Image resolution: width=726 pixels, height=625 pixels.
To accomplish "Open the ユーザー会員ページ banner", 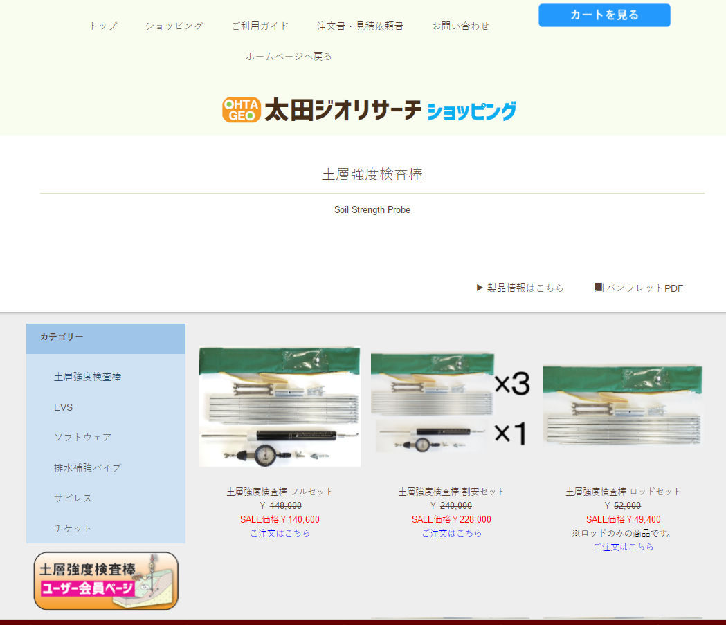I will click(x=105, y=581).
